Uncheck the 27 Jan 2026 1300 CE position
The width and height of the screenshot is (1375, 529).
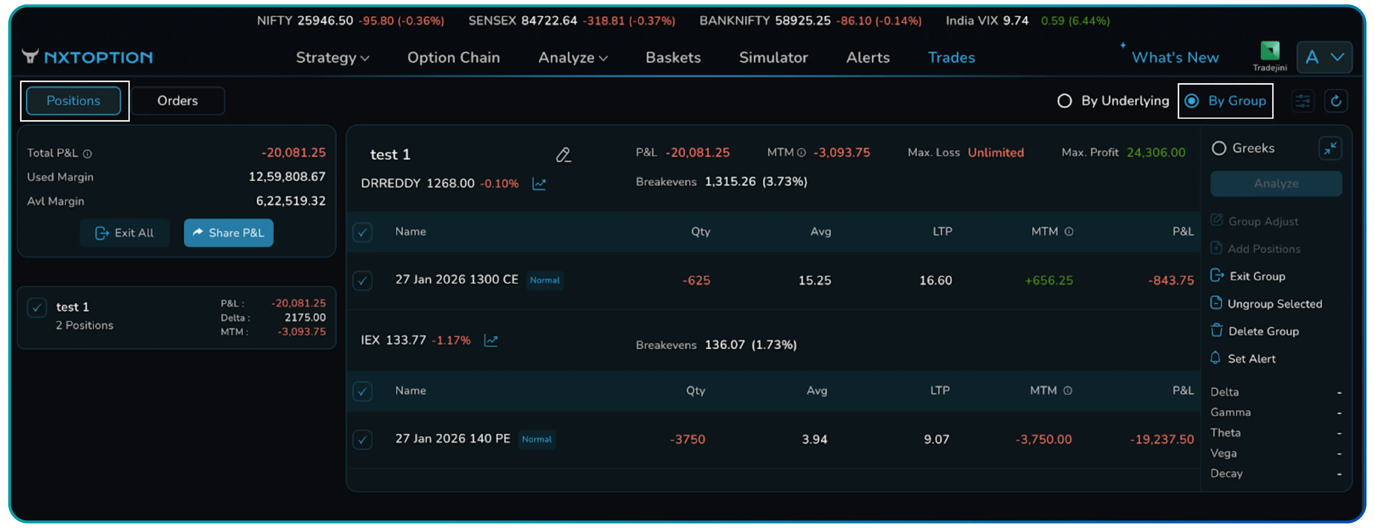[362, 280]
